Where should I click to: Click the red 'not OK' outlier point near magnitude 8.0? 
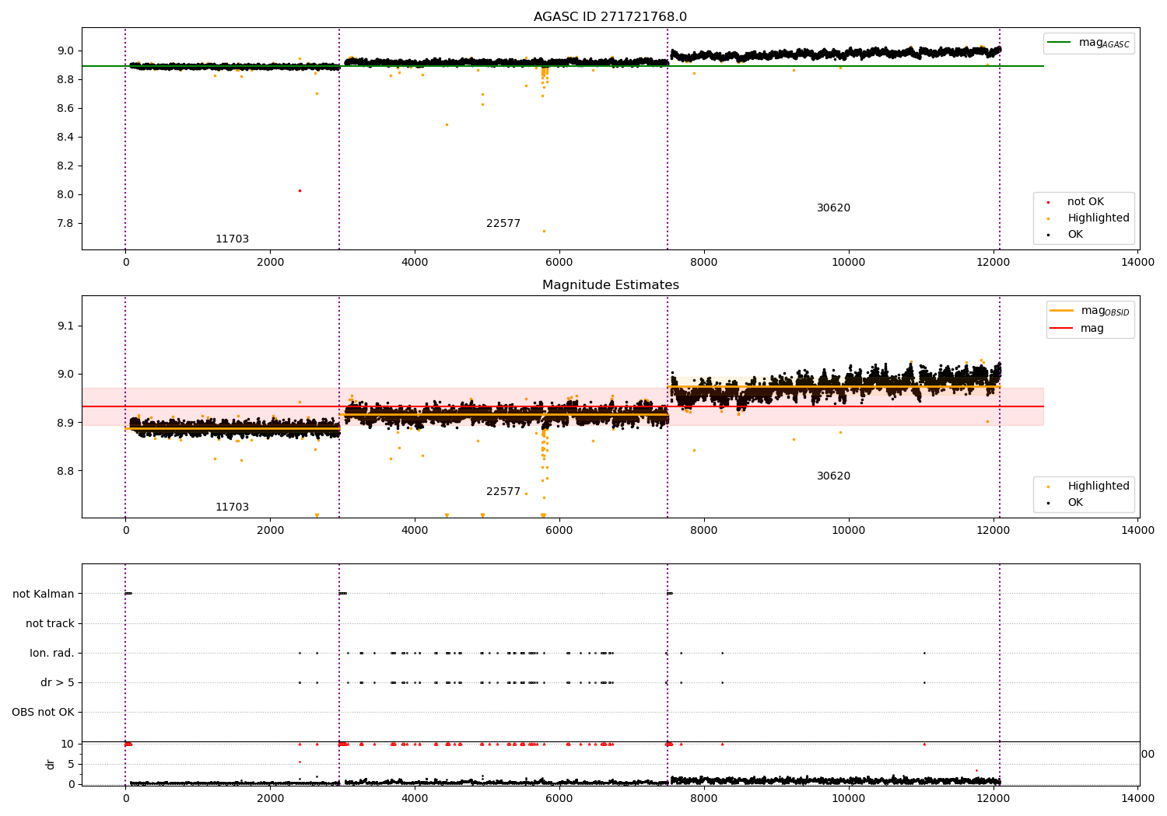pos(300,190)
